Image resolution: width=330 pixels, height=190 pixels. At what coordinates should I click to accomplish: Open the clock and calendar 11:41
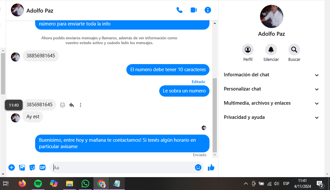point(302,184)
